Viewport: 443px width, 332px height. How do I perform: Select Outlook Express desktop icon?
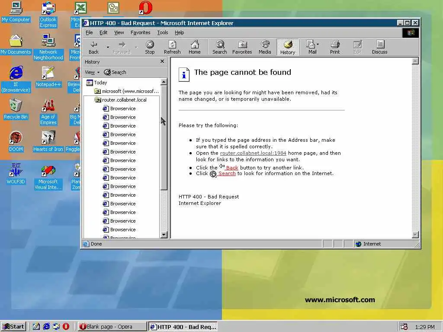(48, 15)
